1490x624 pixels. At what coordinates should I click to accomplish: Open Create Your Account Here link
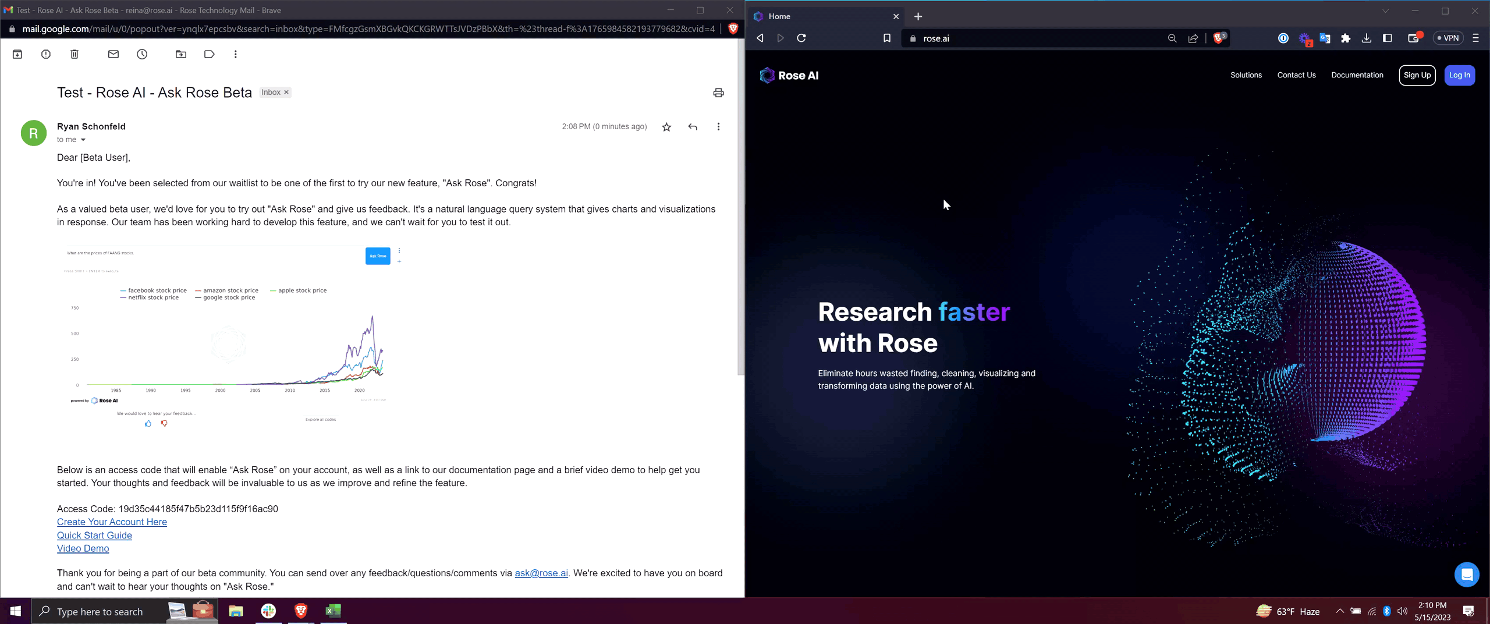[112, 522]
